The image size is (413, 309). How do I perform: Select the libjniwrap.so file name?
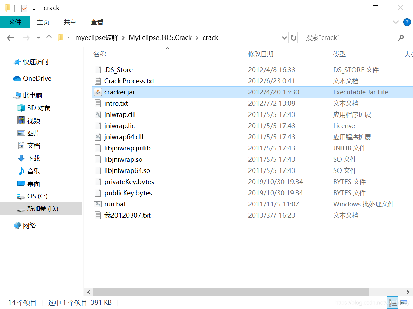coord(123,159)
